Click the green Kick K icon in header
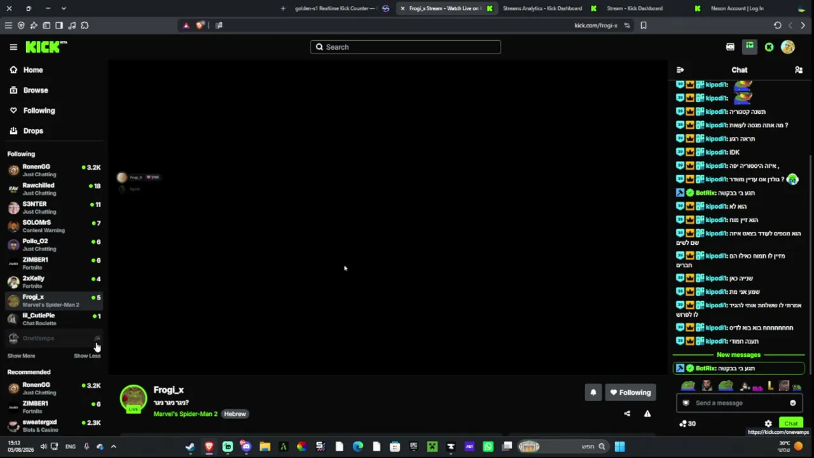Viewport: 814px width, 458px height. coord(769,47)
